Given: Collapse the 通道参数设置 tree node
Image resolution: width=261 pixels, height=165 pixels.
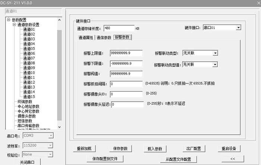Looking at the screenshot, I should click(x=14, y=25).
